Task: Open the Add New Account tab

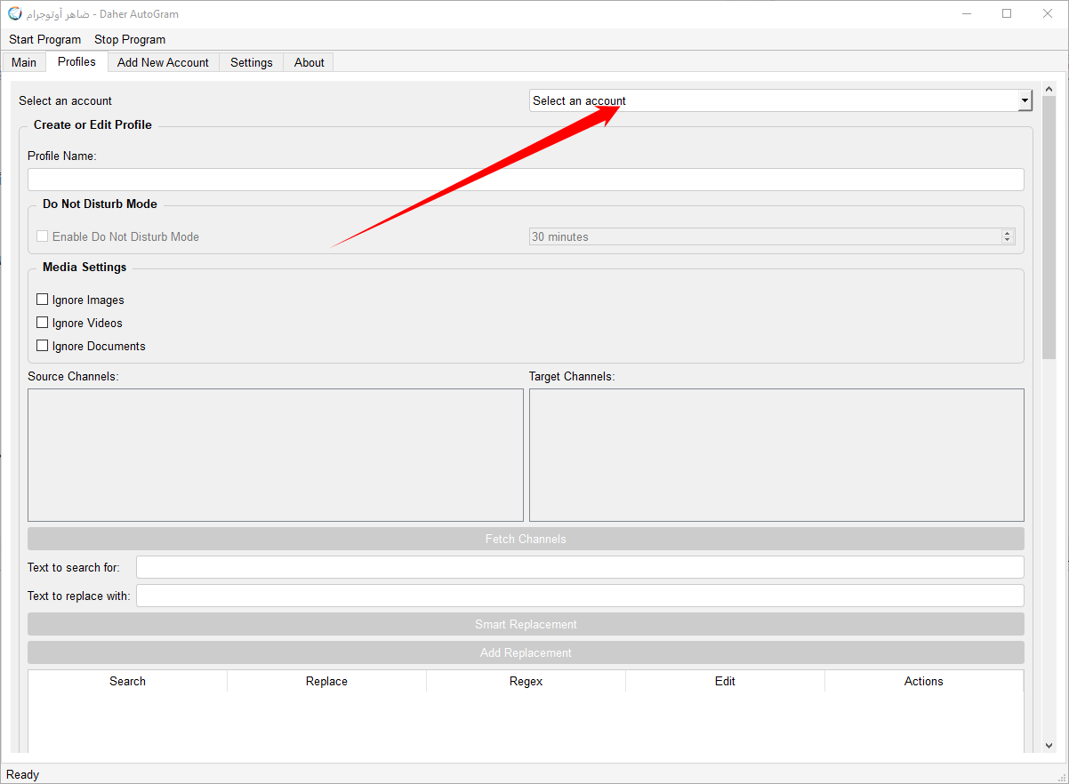Action: (x=163, y=62)
